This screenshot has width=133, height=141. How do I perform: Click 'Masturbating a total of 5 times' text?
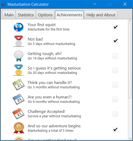point(50,131)
